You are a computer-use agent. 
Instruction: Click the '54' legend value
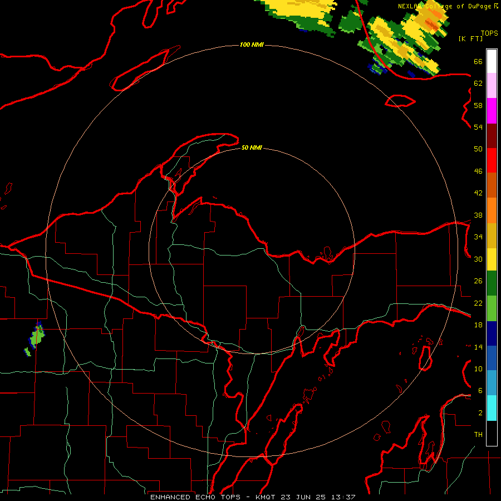[x=478, y=127]
